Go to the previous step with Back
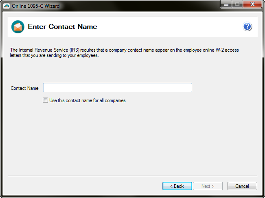The height and width of the screenshot is (198, 265). pos(177,186)
